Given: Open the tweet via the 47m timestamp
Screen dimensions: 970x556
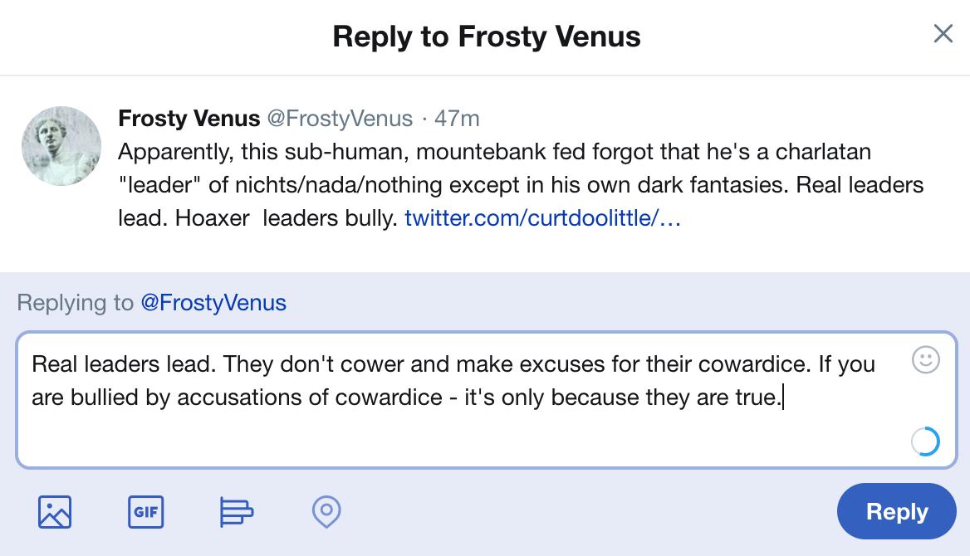Looking at the screenshot, I should coord(457,119).
